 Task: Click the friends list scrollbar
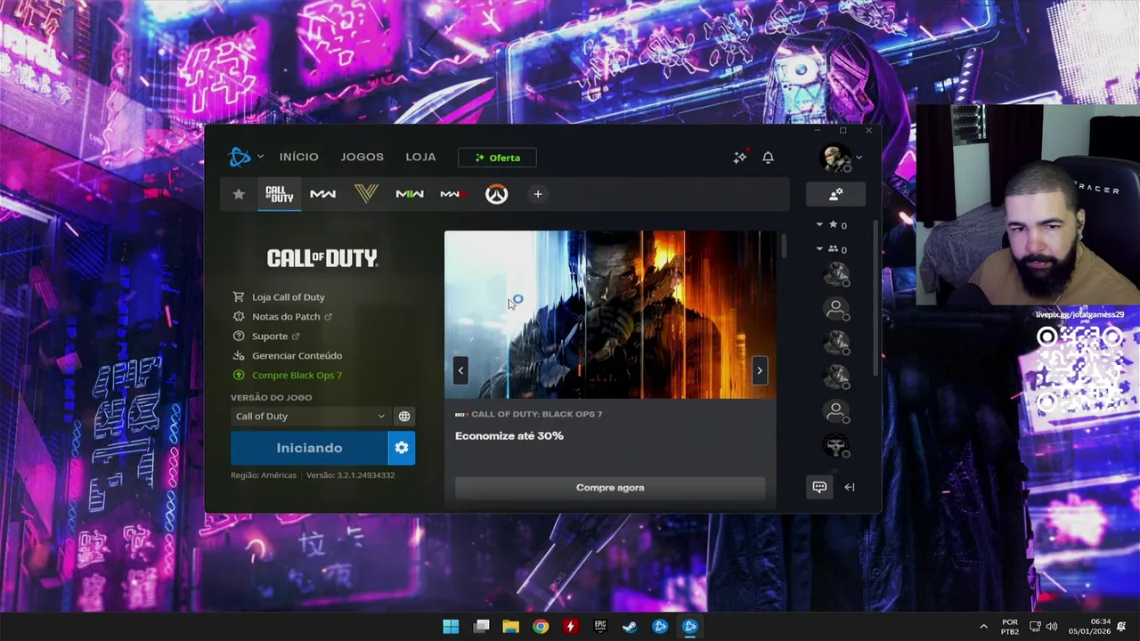pyautogui.click(x=875, y=298)
